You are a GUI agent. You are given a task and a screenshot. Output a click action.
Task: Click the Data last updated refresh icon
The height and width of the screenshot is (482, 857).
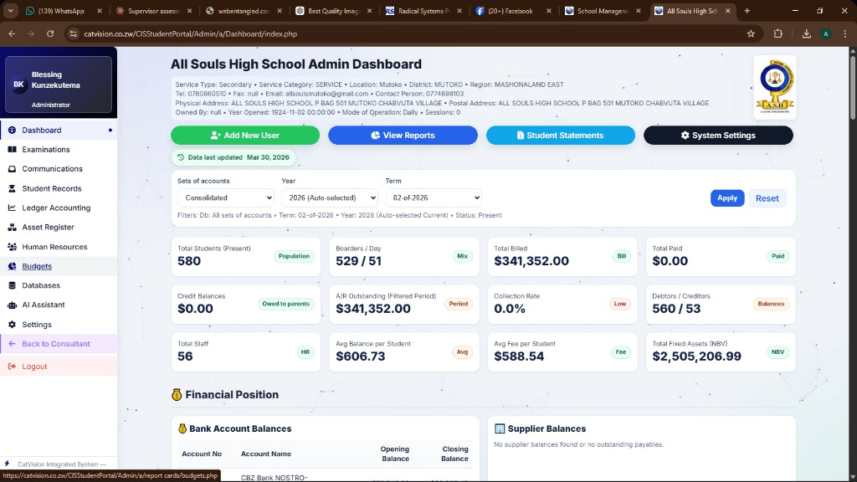(x=181, y=157)
